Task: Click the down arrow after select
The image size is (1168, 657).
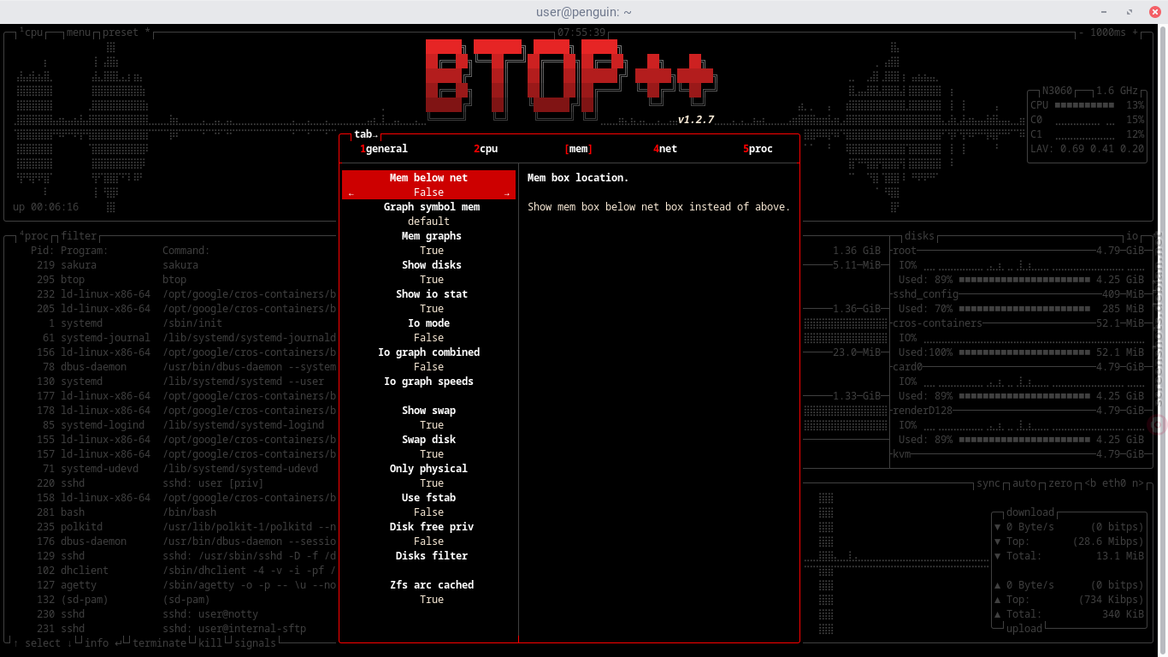Action: pos(69,642)
